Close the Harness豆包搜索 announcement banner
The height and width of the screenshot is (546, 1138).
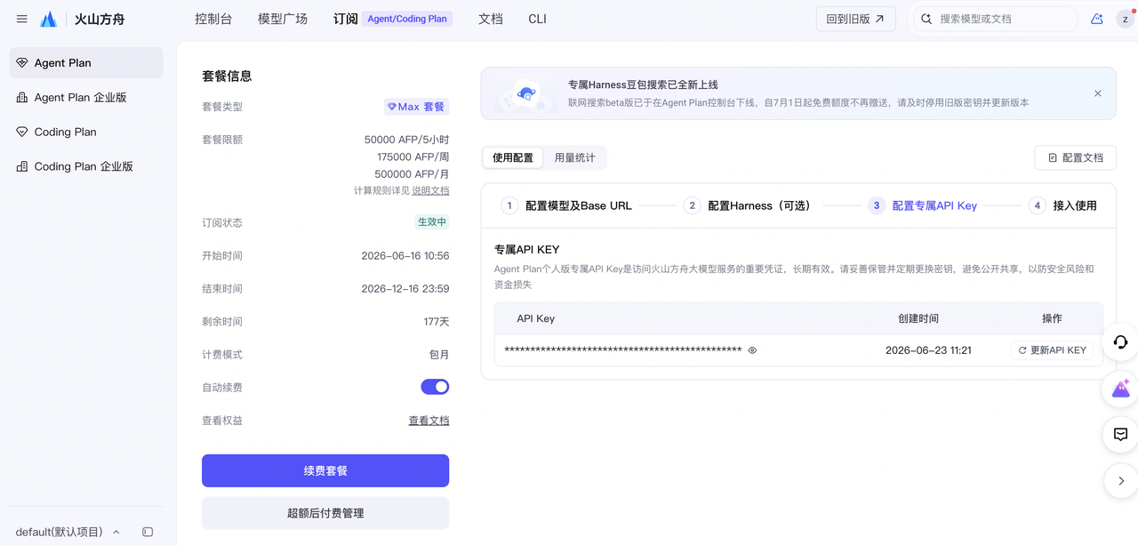pyautogui.click(x=1098, y=93)
